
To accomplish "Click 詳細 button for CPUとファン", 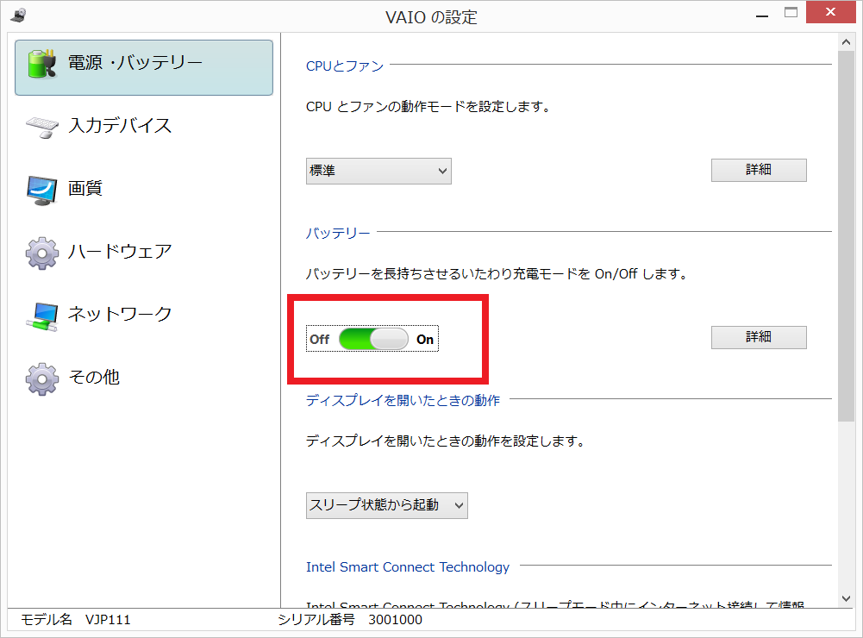I will coord(759,170).
